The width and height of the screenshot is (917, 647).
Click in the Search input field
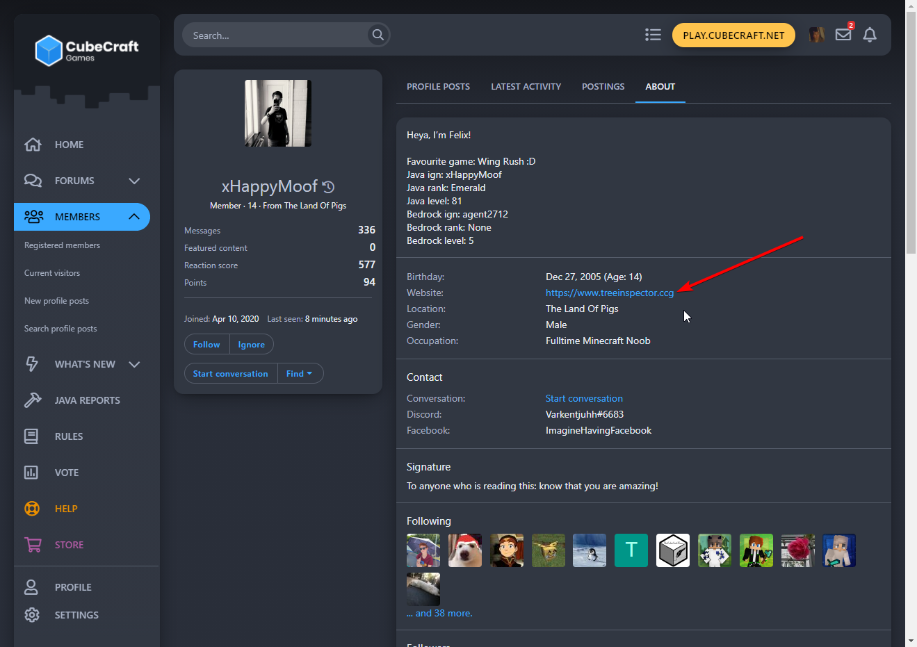[275, 35]
